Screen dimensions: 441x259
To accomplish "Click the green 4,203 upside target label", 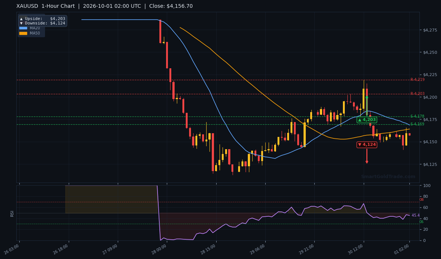I will (367, 120).
